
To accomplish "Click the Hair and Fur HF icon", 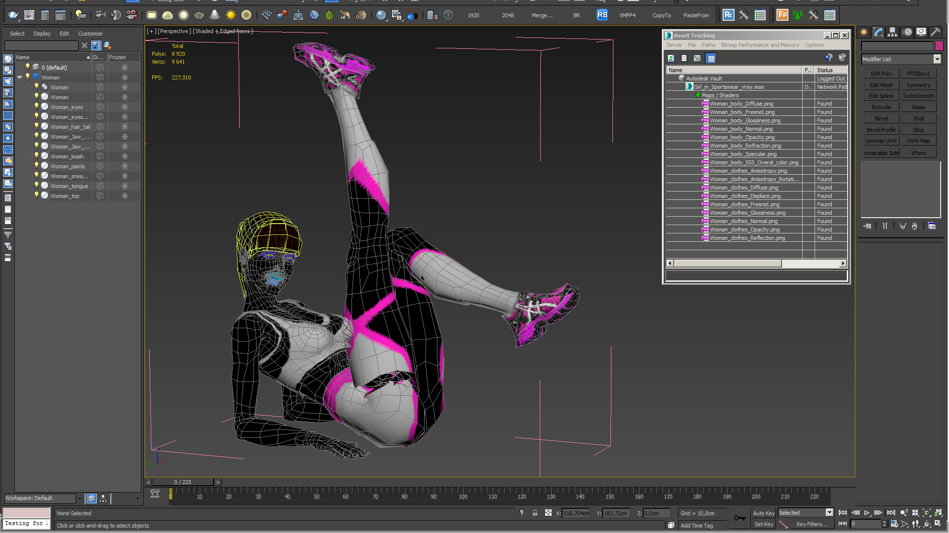I will (x=345, y=15).
